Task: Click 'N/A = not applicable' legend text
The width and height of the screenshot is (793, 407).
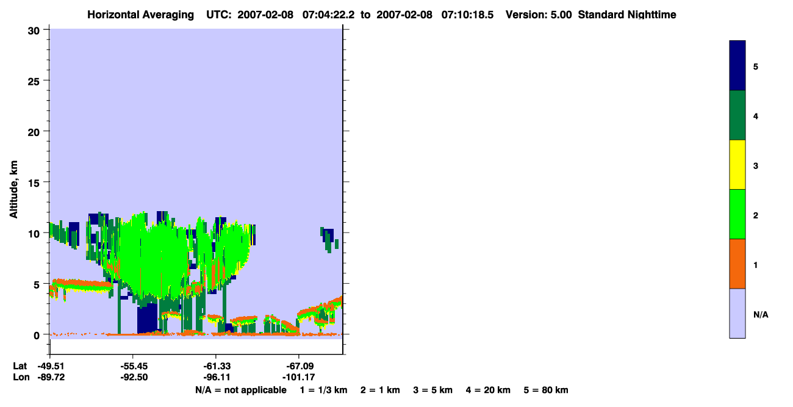Action: (240, 390)
